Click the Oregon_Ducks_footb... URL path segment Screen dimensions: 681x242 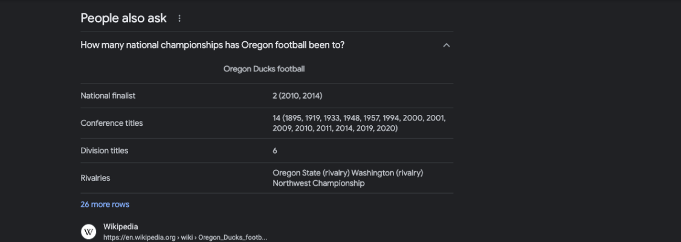233,238
